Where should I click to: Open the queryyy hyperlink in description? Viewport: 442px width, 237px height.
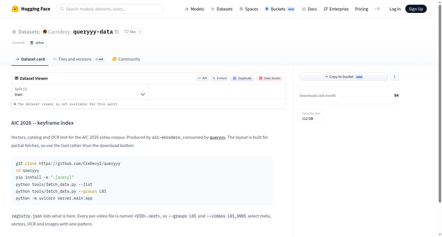[217, 137]
